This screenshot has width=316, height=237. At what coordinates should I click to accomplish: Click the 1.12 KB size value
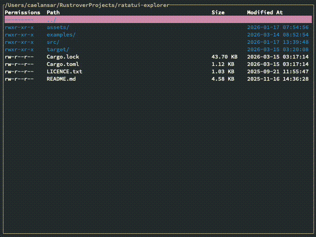223,64
